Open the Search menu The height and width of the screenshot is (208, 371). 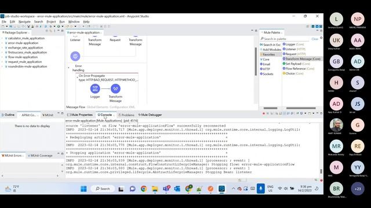(38, 21)
